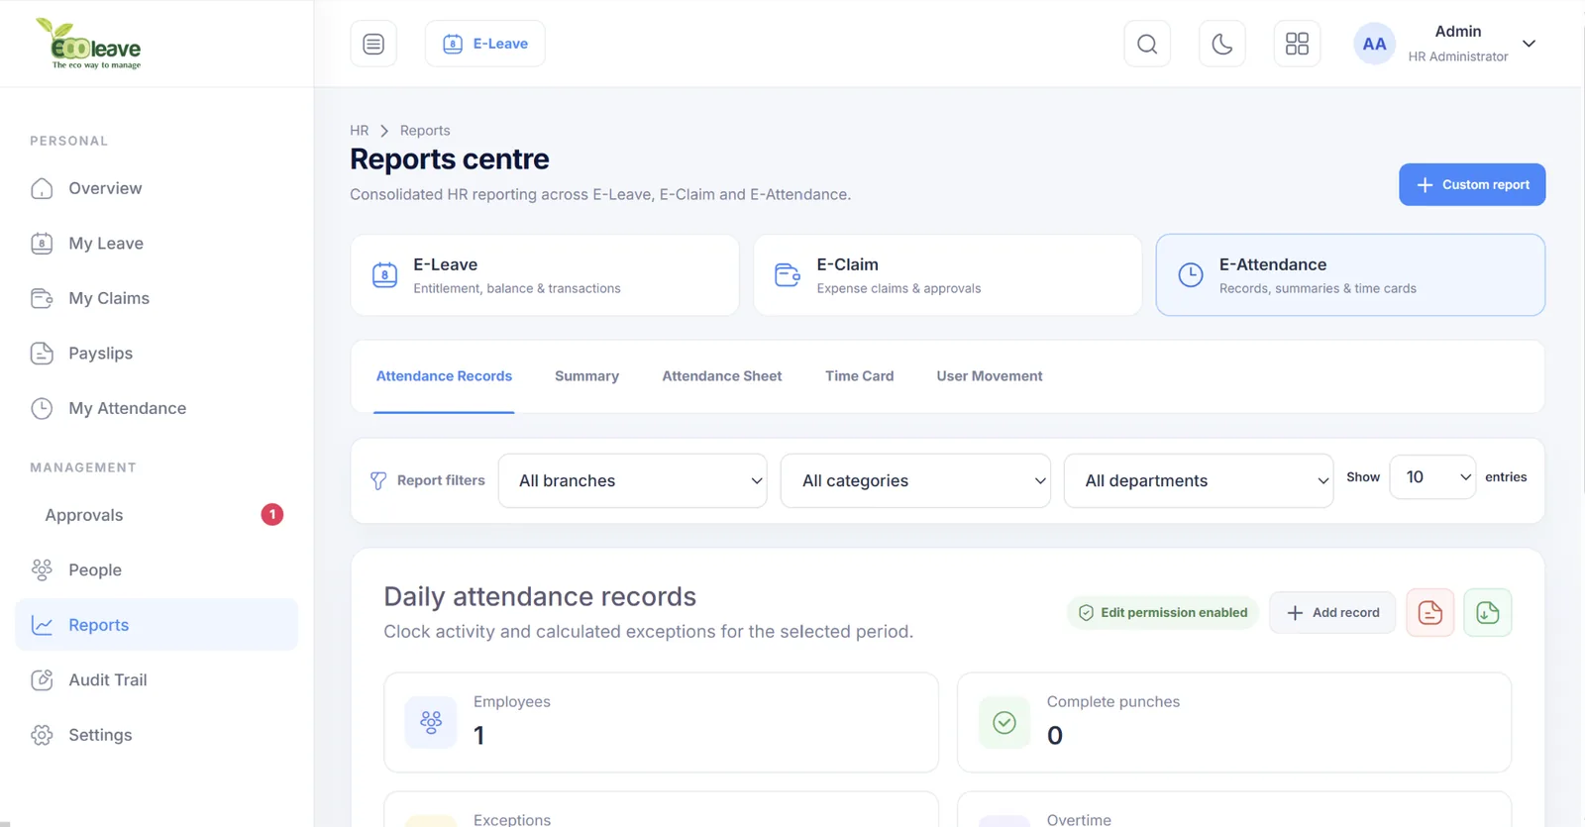Click the E-Leave card calendar icon
This screenshot has width=1585, height=827.
click(x=384, y=275)
